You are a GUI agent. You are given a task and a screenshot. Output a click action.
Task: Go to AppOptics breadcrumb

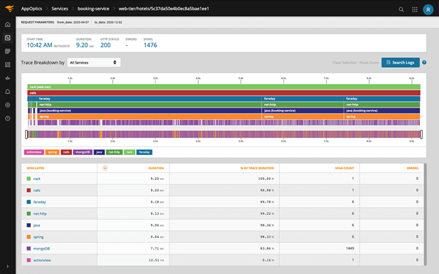(x=31, y=9)
